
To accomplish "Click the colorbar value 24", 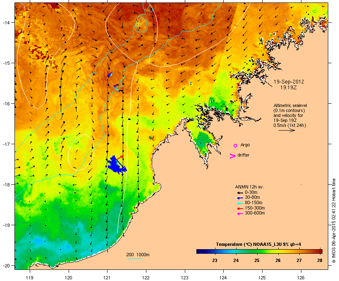I will [x=236, y=260].
